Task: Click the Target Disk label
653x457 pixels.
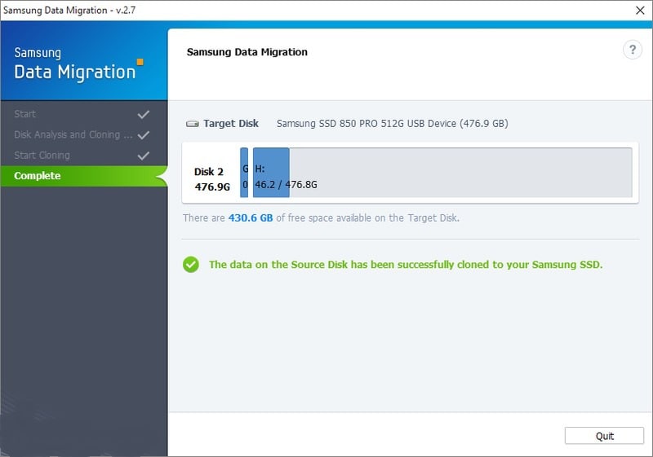Action: (231, 123)
